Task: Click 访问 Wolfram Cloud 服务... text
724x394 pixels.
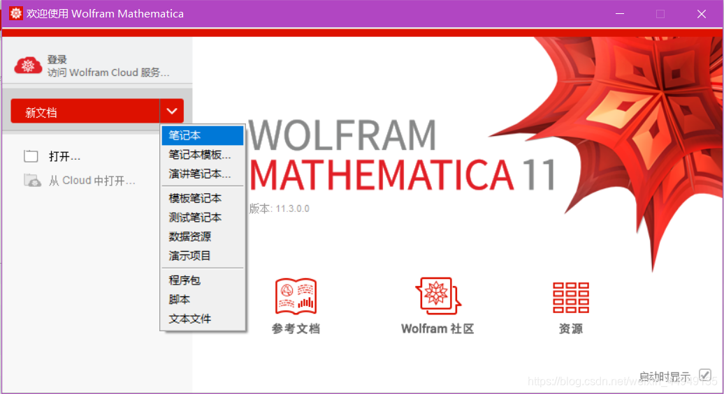Action: pos(108,73)
